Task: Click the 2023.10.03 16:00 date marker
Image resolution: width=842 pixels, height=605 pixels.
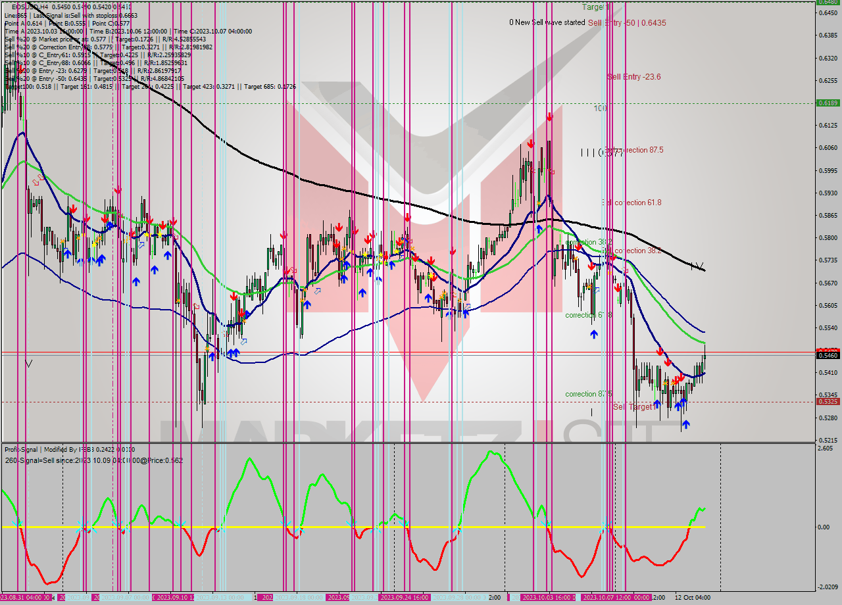Action: 548,598
